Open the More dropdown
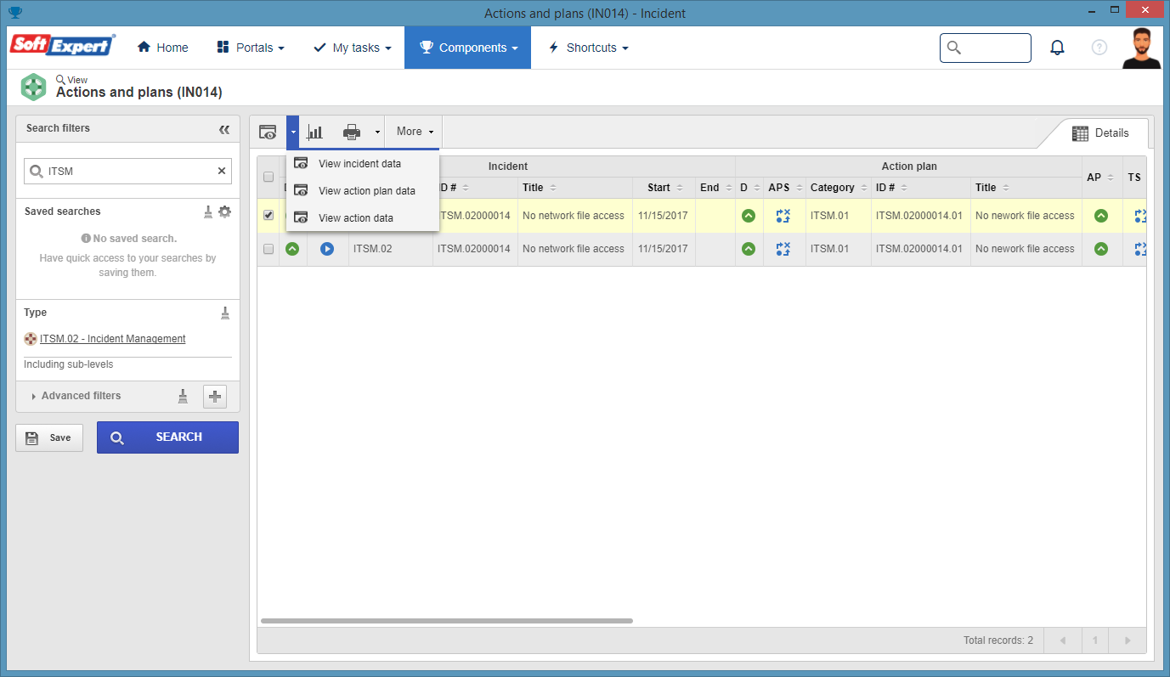1170x677 pixels. click(x=415, y=132)
